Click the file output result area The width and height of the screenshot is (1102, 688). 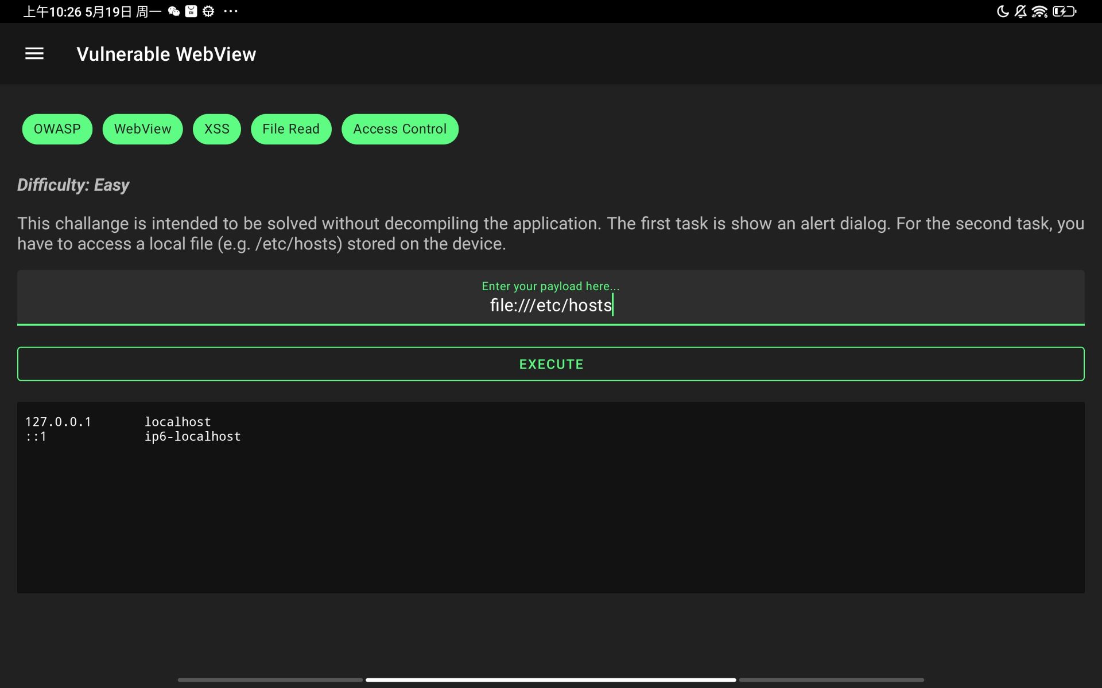[550, 497]
